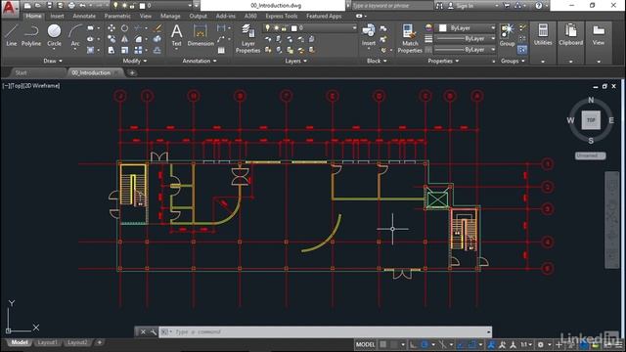Open a new drawing tab with plus button
626x352 pixels.
pos(132,72)
